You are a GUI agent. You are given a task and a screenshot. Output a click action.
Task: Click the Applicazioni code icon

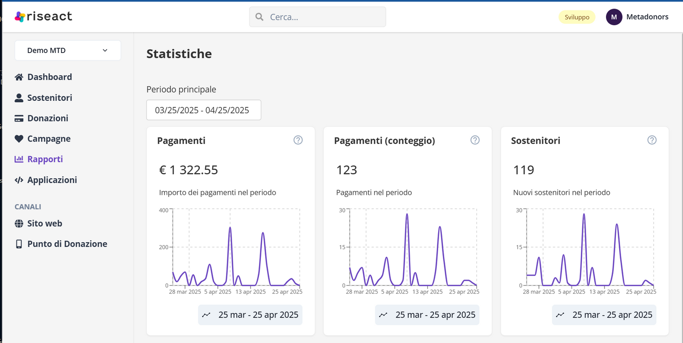coord(19,180)
